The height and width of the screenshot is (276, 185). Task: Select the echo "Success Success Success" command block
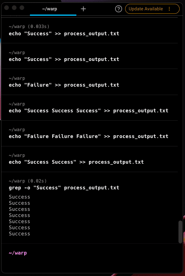point(89,108)
